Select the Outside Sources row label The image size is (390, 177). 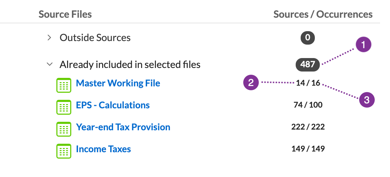[95, 38]
